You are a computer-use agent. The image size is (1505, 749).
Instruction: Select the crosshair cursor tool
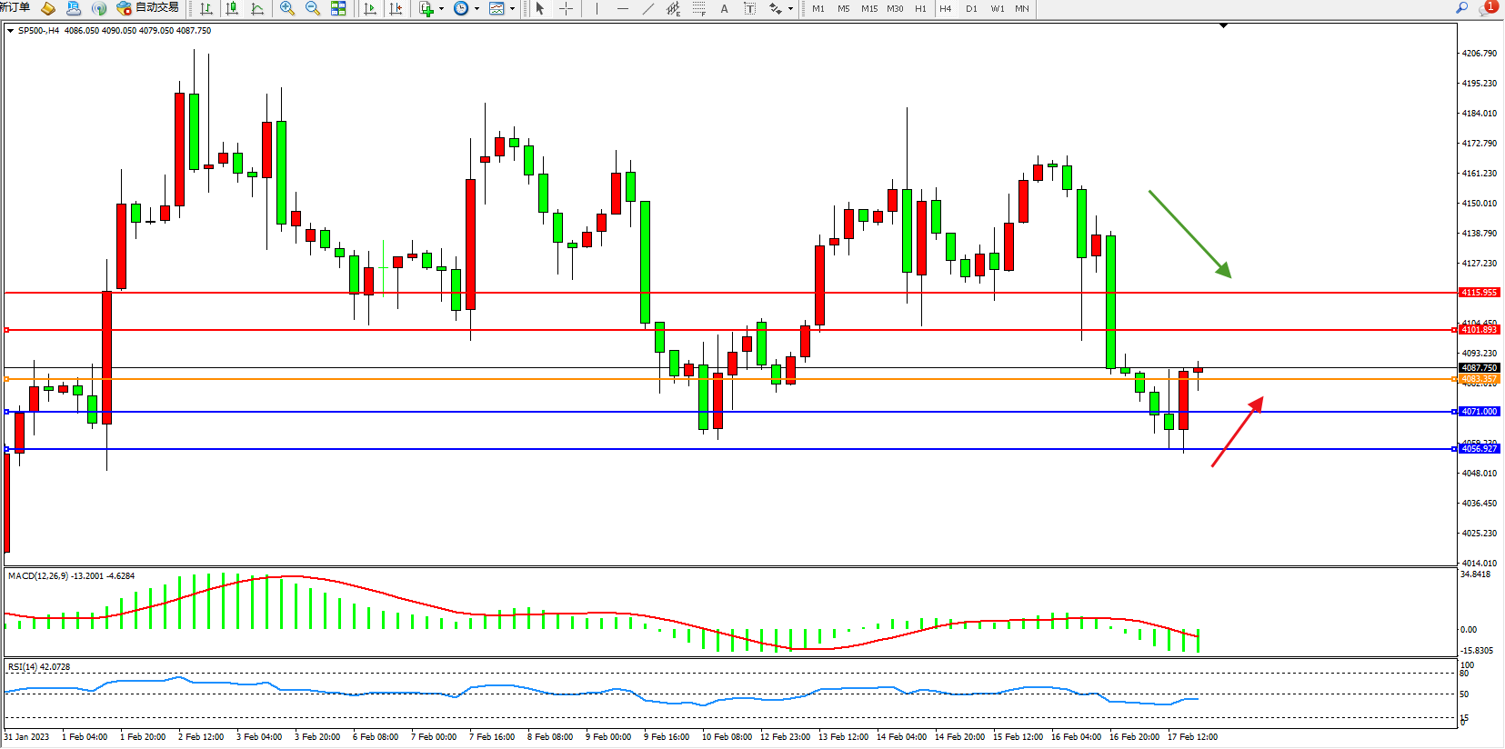click(566, 8)
